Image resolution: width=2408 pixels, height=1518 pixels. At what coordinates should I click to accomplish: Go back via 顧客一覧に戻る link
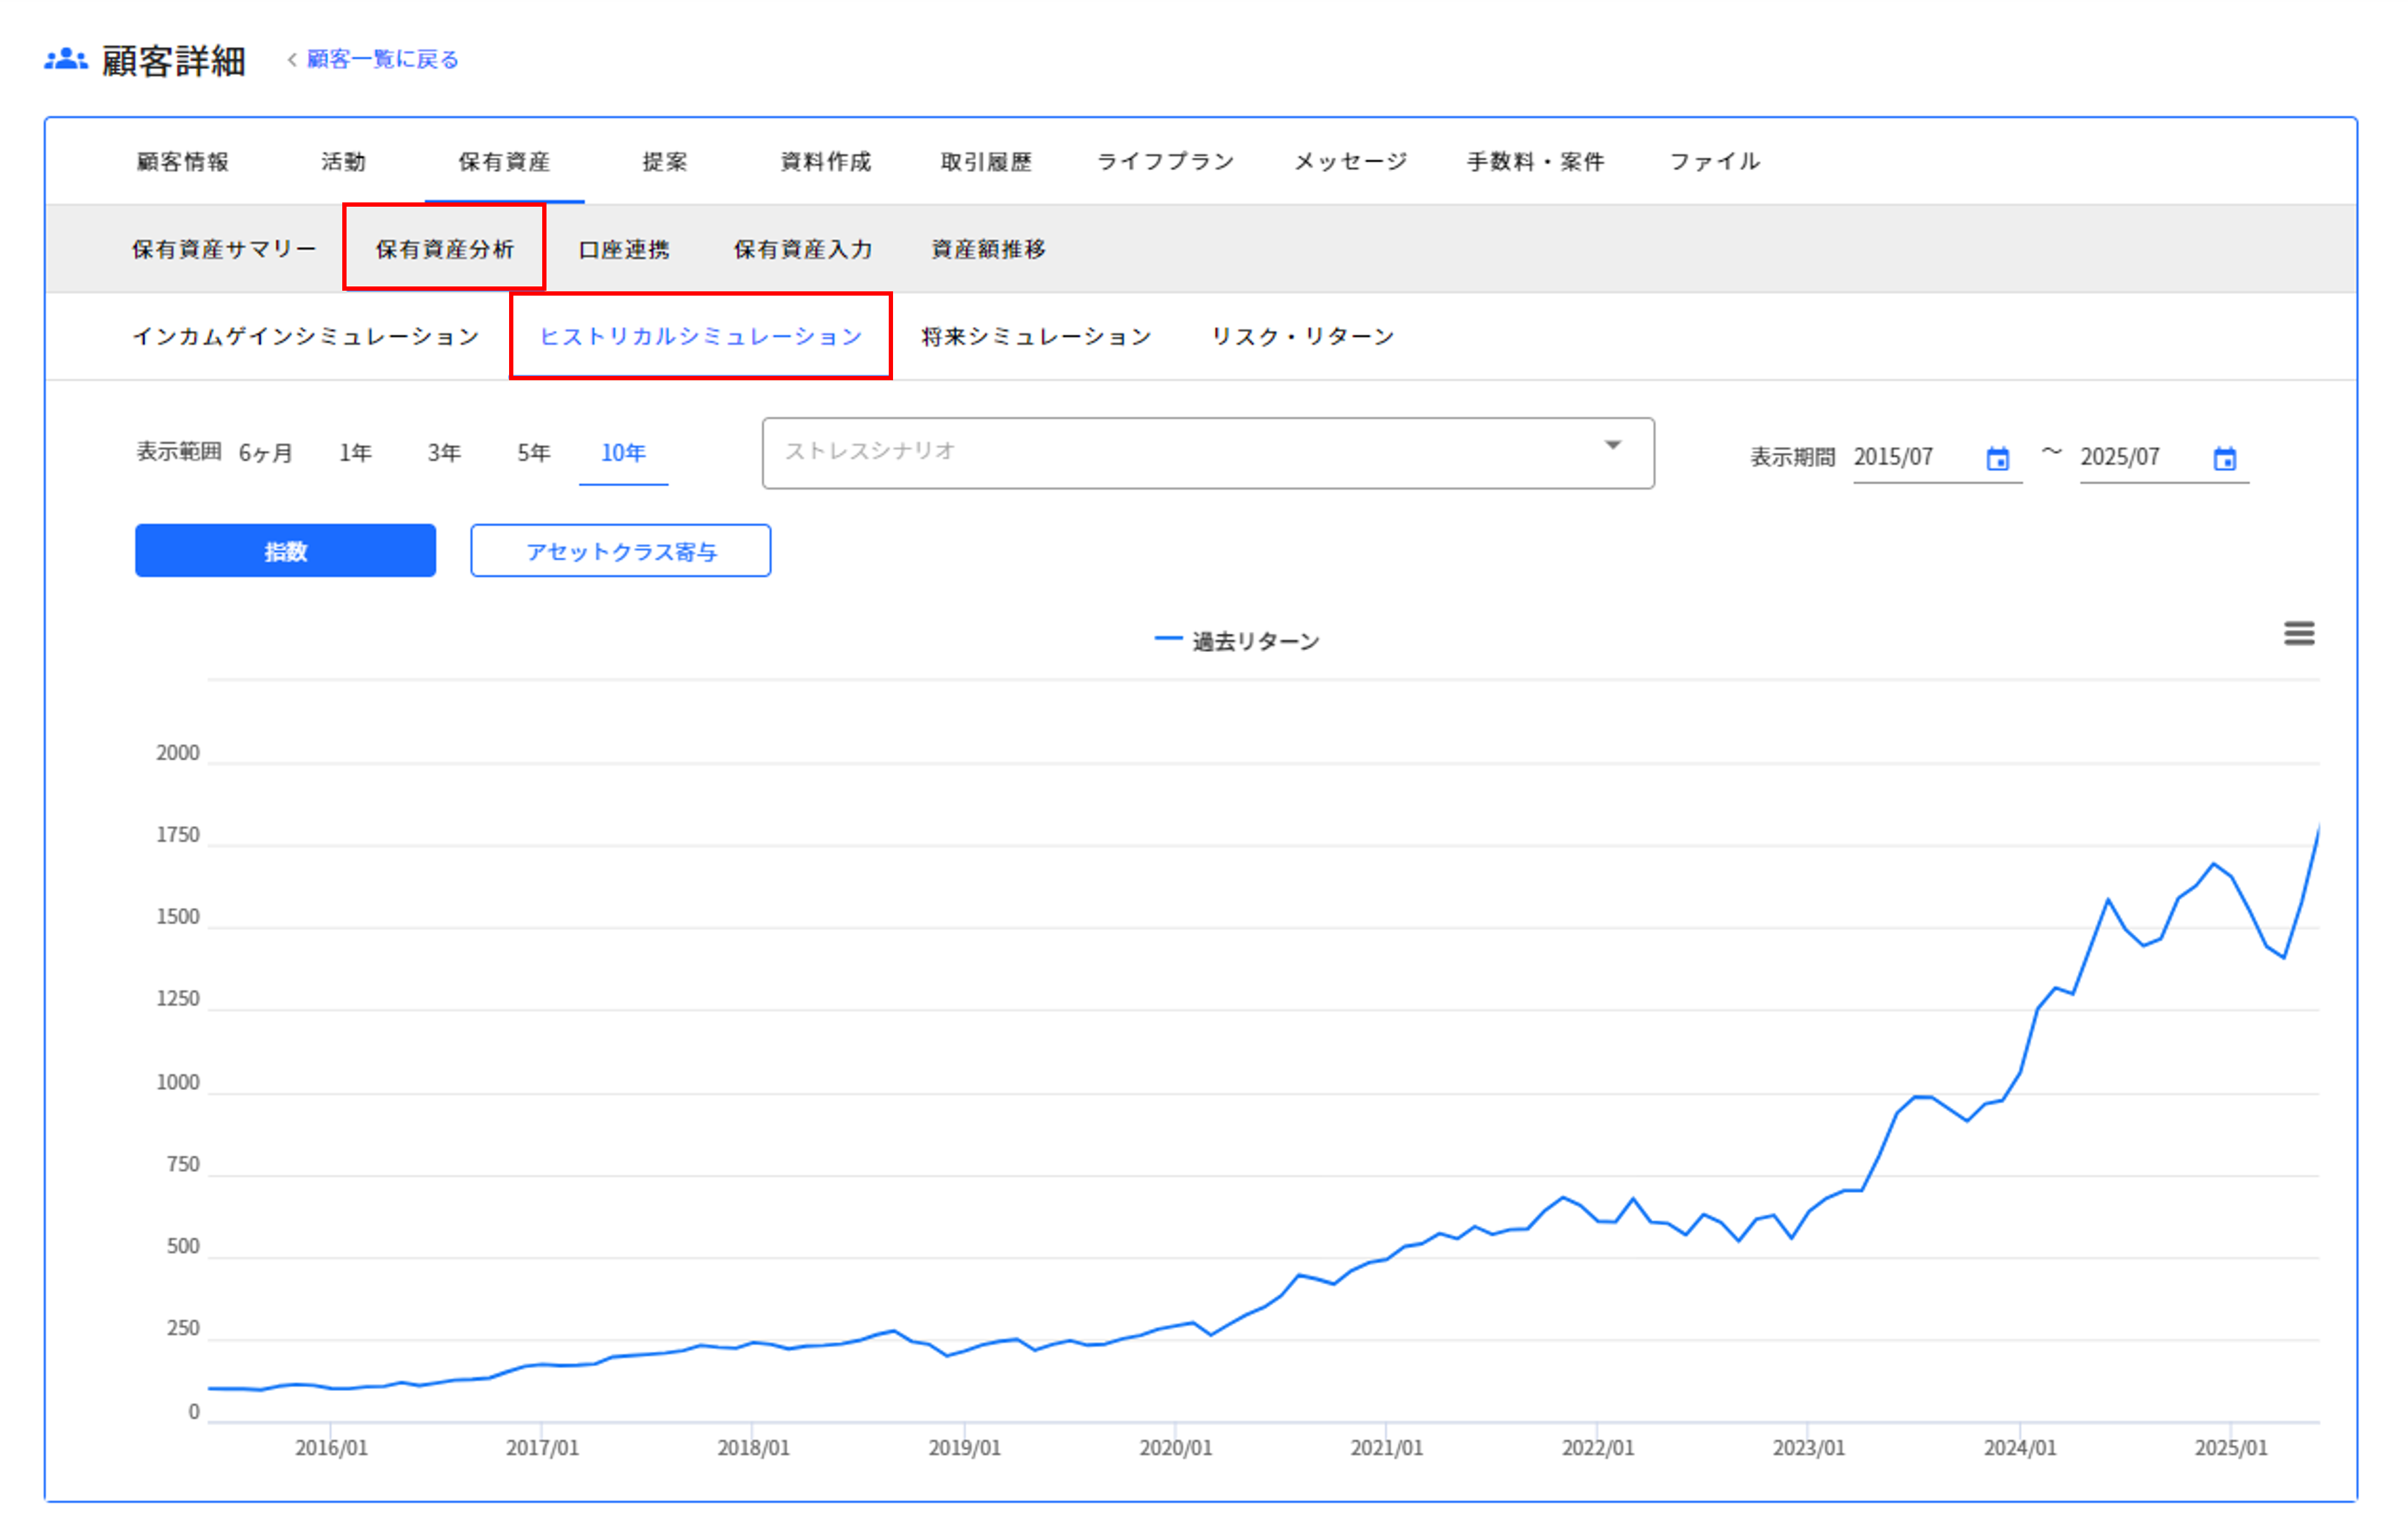point(382,60)
